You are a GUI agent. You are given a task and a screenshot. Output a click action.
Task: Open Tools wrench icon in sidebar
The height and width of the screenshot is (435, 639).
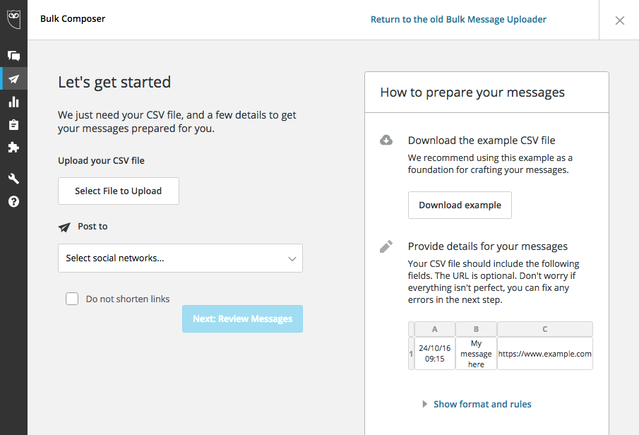pos(13,179)
